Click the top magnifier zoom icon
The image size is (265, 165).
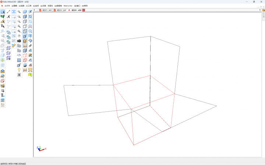(x=19, y=12)
